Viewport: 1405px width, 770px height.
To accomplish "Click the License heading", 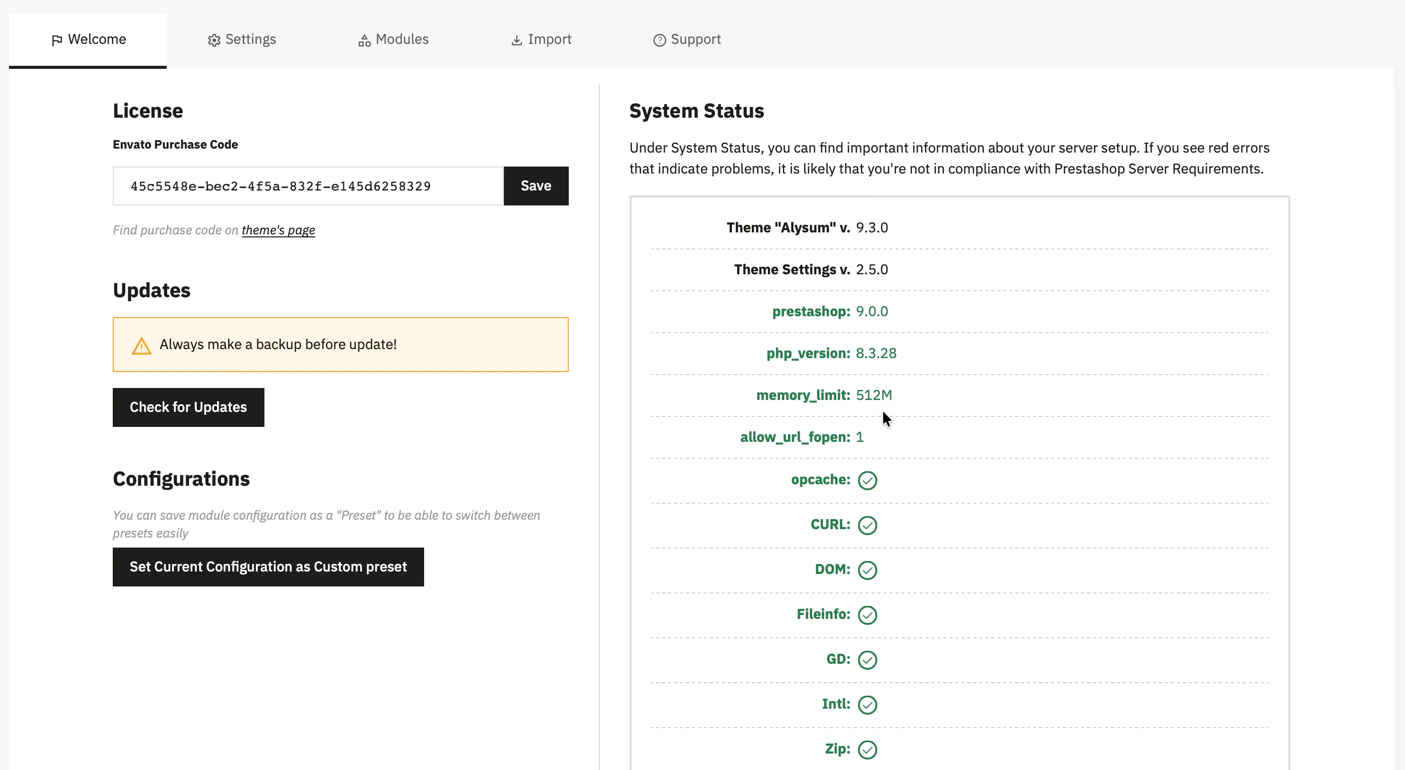I will pyautogui.click(x=148, y=111).
